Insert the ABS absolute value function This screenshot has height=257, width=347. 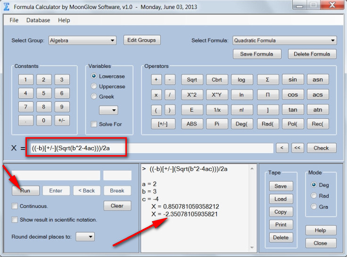click(192, 124)
